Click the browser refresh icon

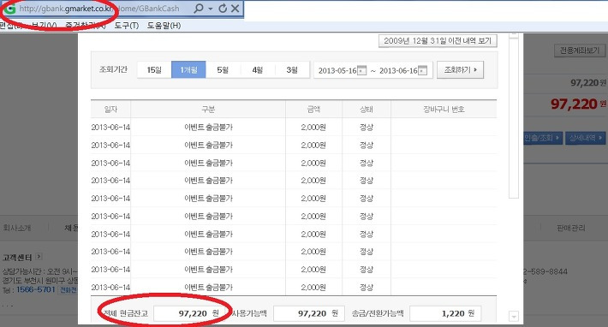pyautogui.click(x=223, y=9)
